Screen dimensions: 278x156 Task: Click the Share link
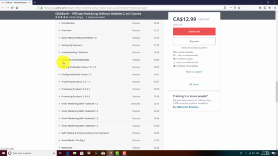(194, 84)
